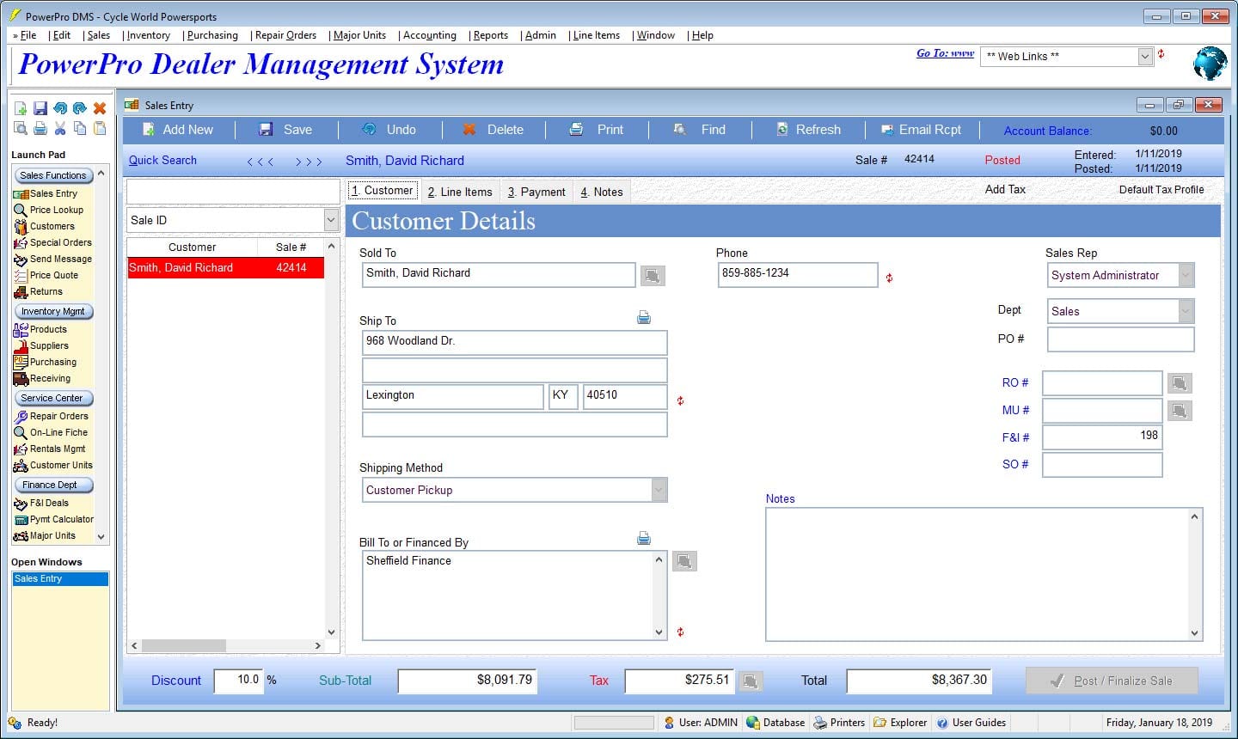Click the Refresh button

click(808, 130)
